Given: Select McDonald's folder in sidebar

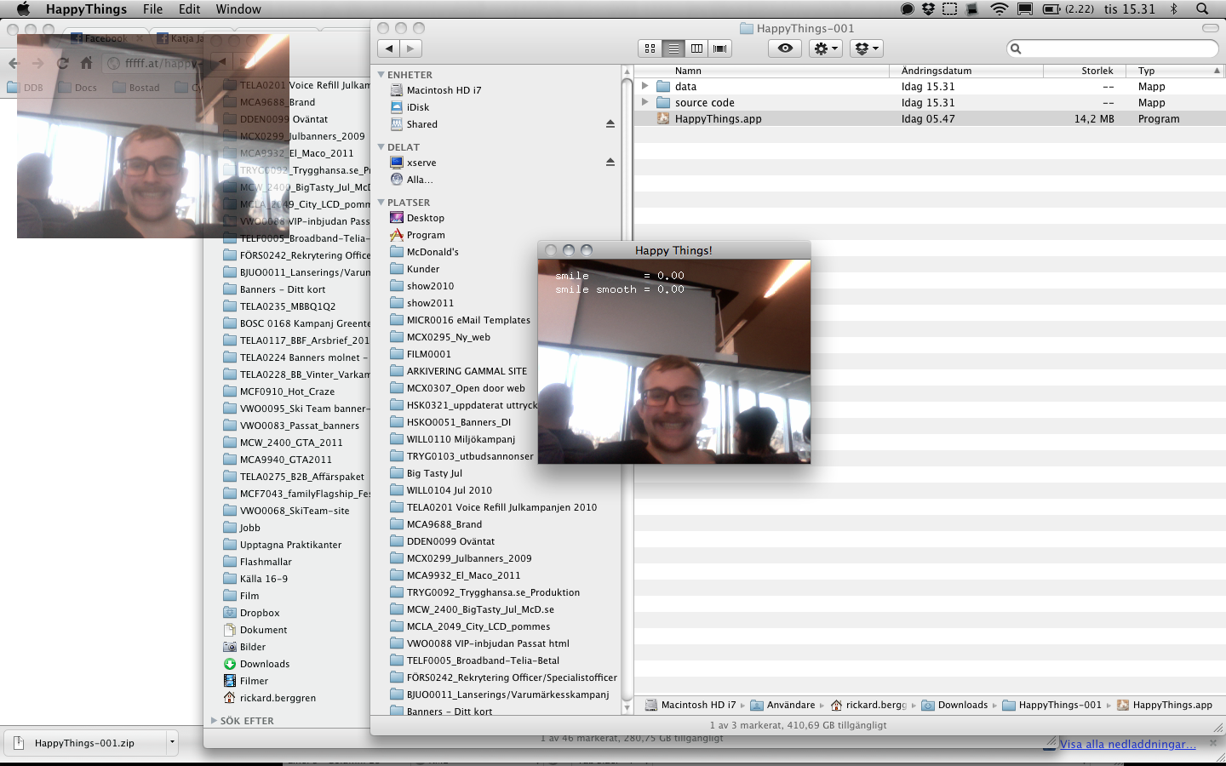Looking at the screenshot, I should pos(433,252).
